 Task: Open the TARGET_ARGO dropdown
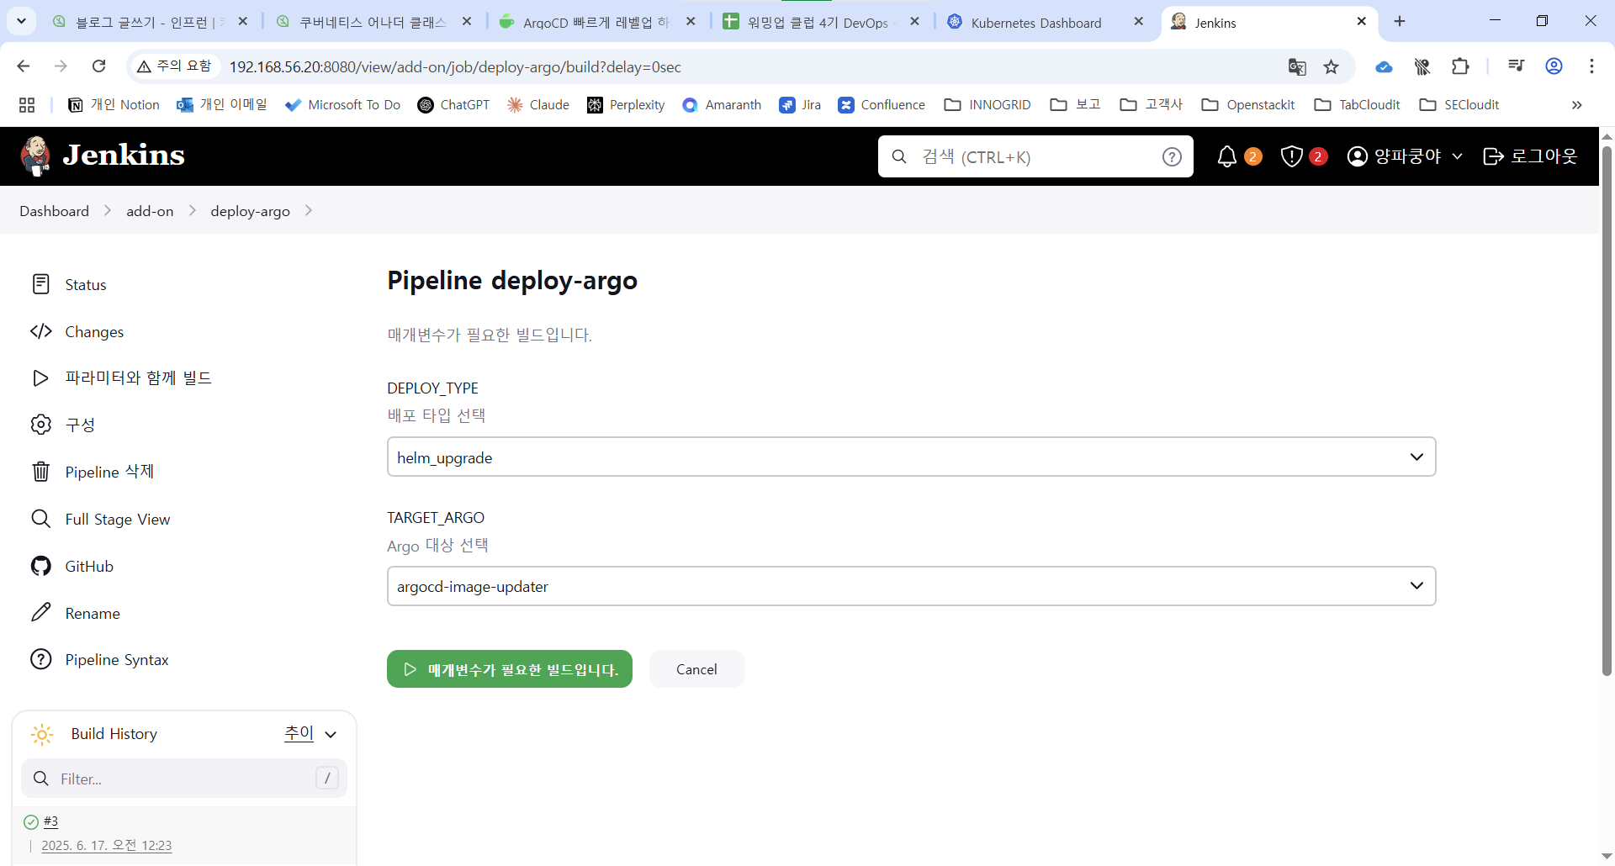[x=911, y=586]
